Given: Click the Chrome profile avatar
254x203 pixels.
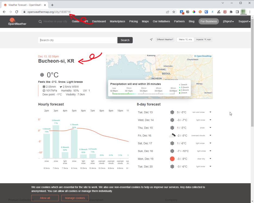Looking at the screenshot, I should [243, 12].
